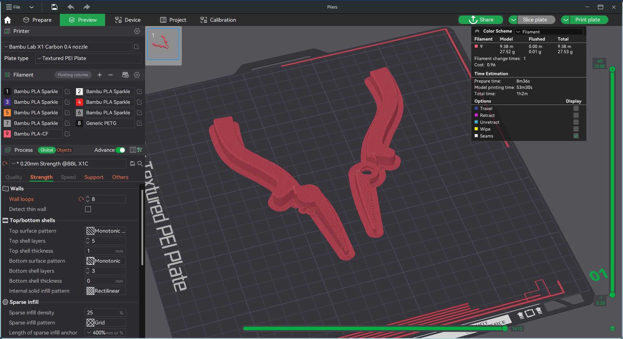Click the add plus on vertical layer slider
This screenshot has height=339, width=623.
(612, 69)
